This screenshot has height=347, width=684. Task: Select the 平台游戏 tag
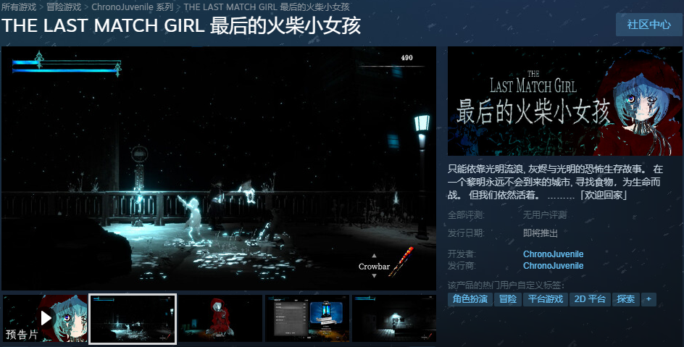click(546, 299)
